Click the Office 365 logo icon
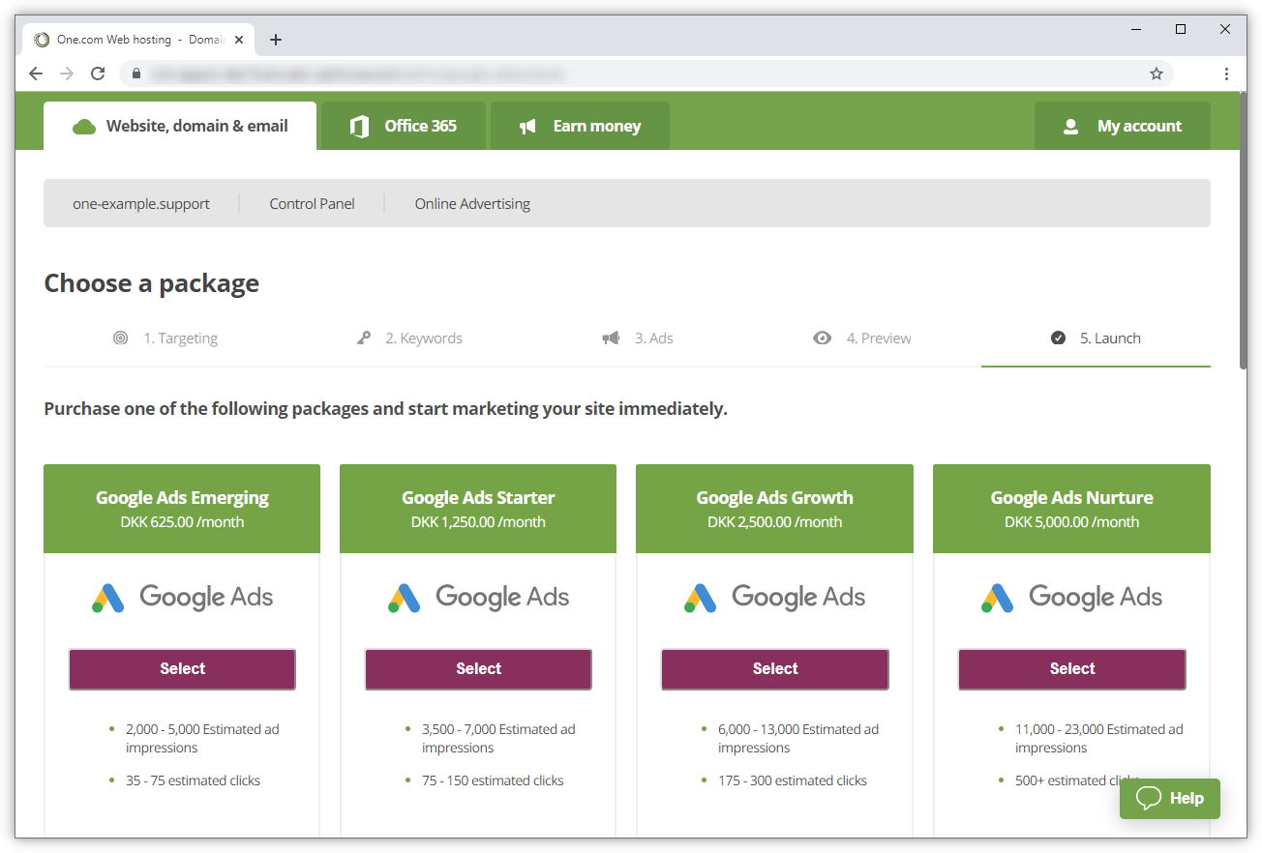1262x853 pixels. 359,127
